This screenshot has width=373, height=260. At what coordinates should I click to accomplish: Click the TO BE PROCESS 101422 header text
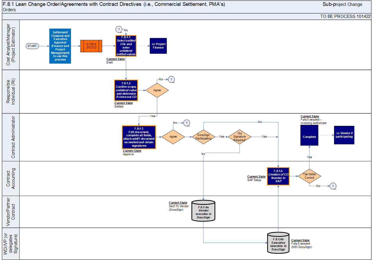[x=345, y=17]
